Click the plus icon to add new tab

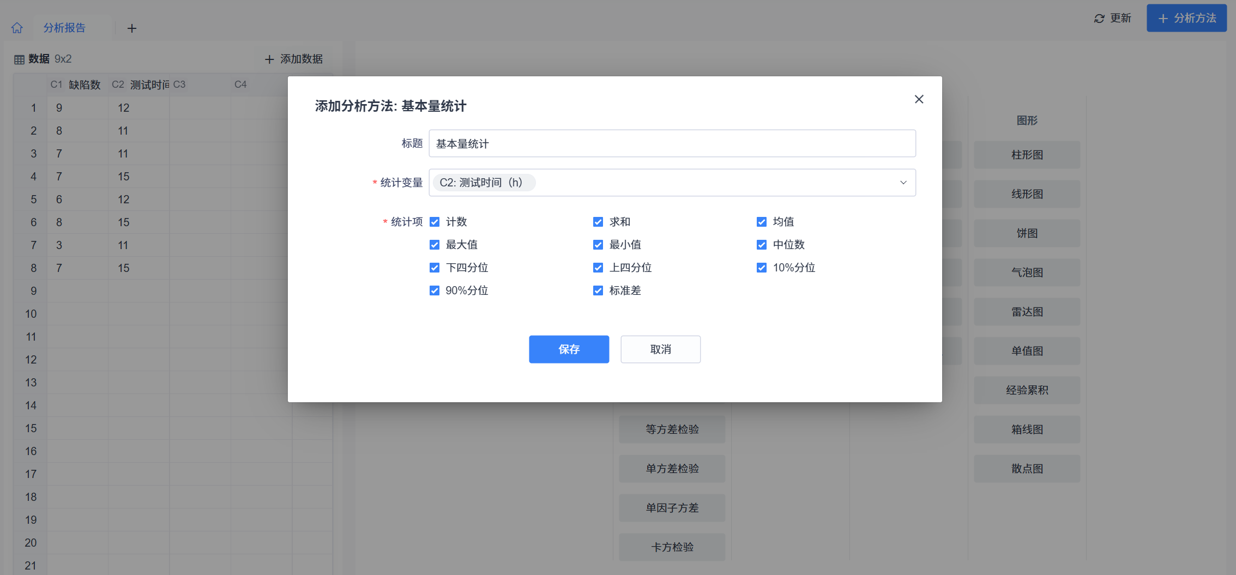(x=132, y=28)
